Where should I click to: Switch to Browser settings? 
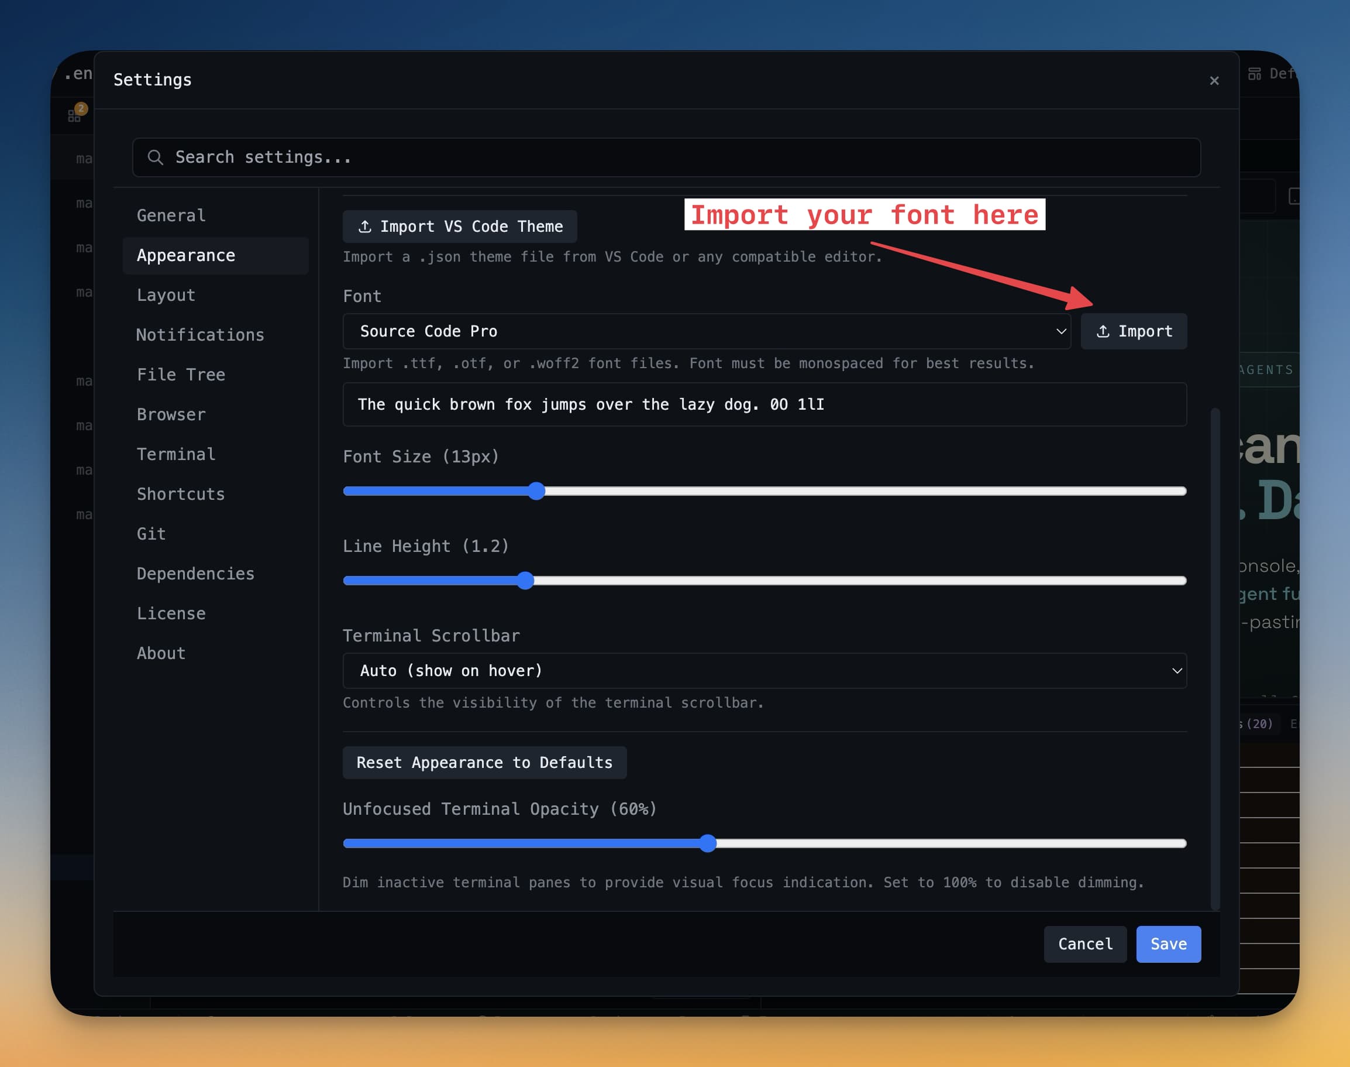point(215,415)
